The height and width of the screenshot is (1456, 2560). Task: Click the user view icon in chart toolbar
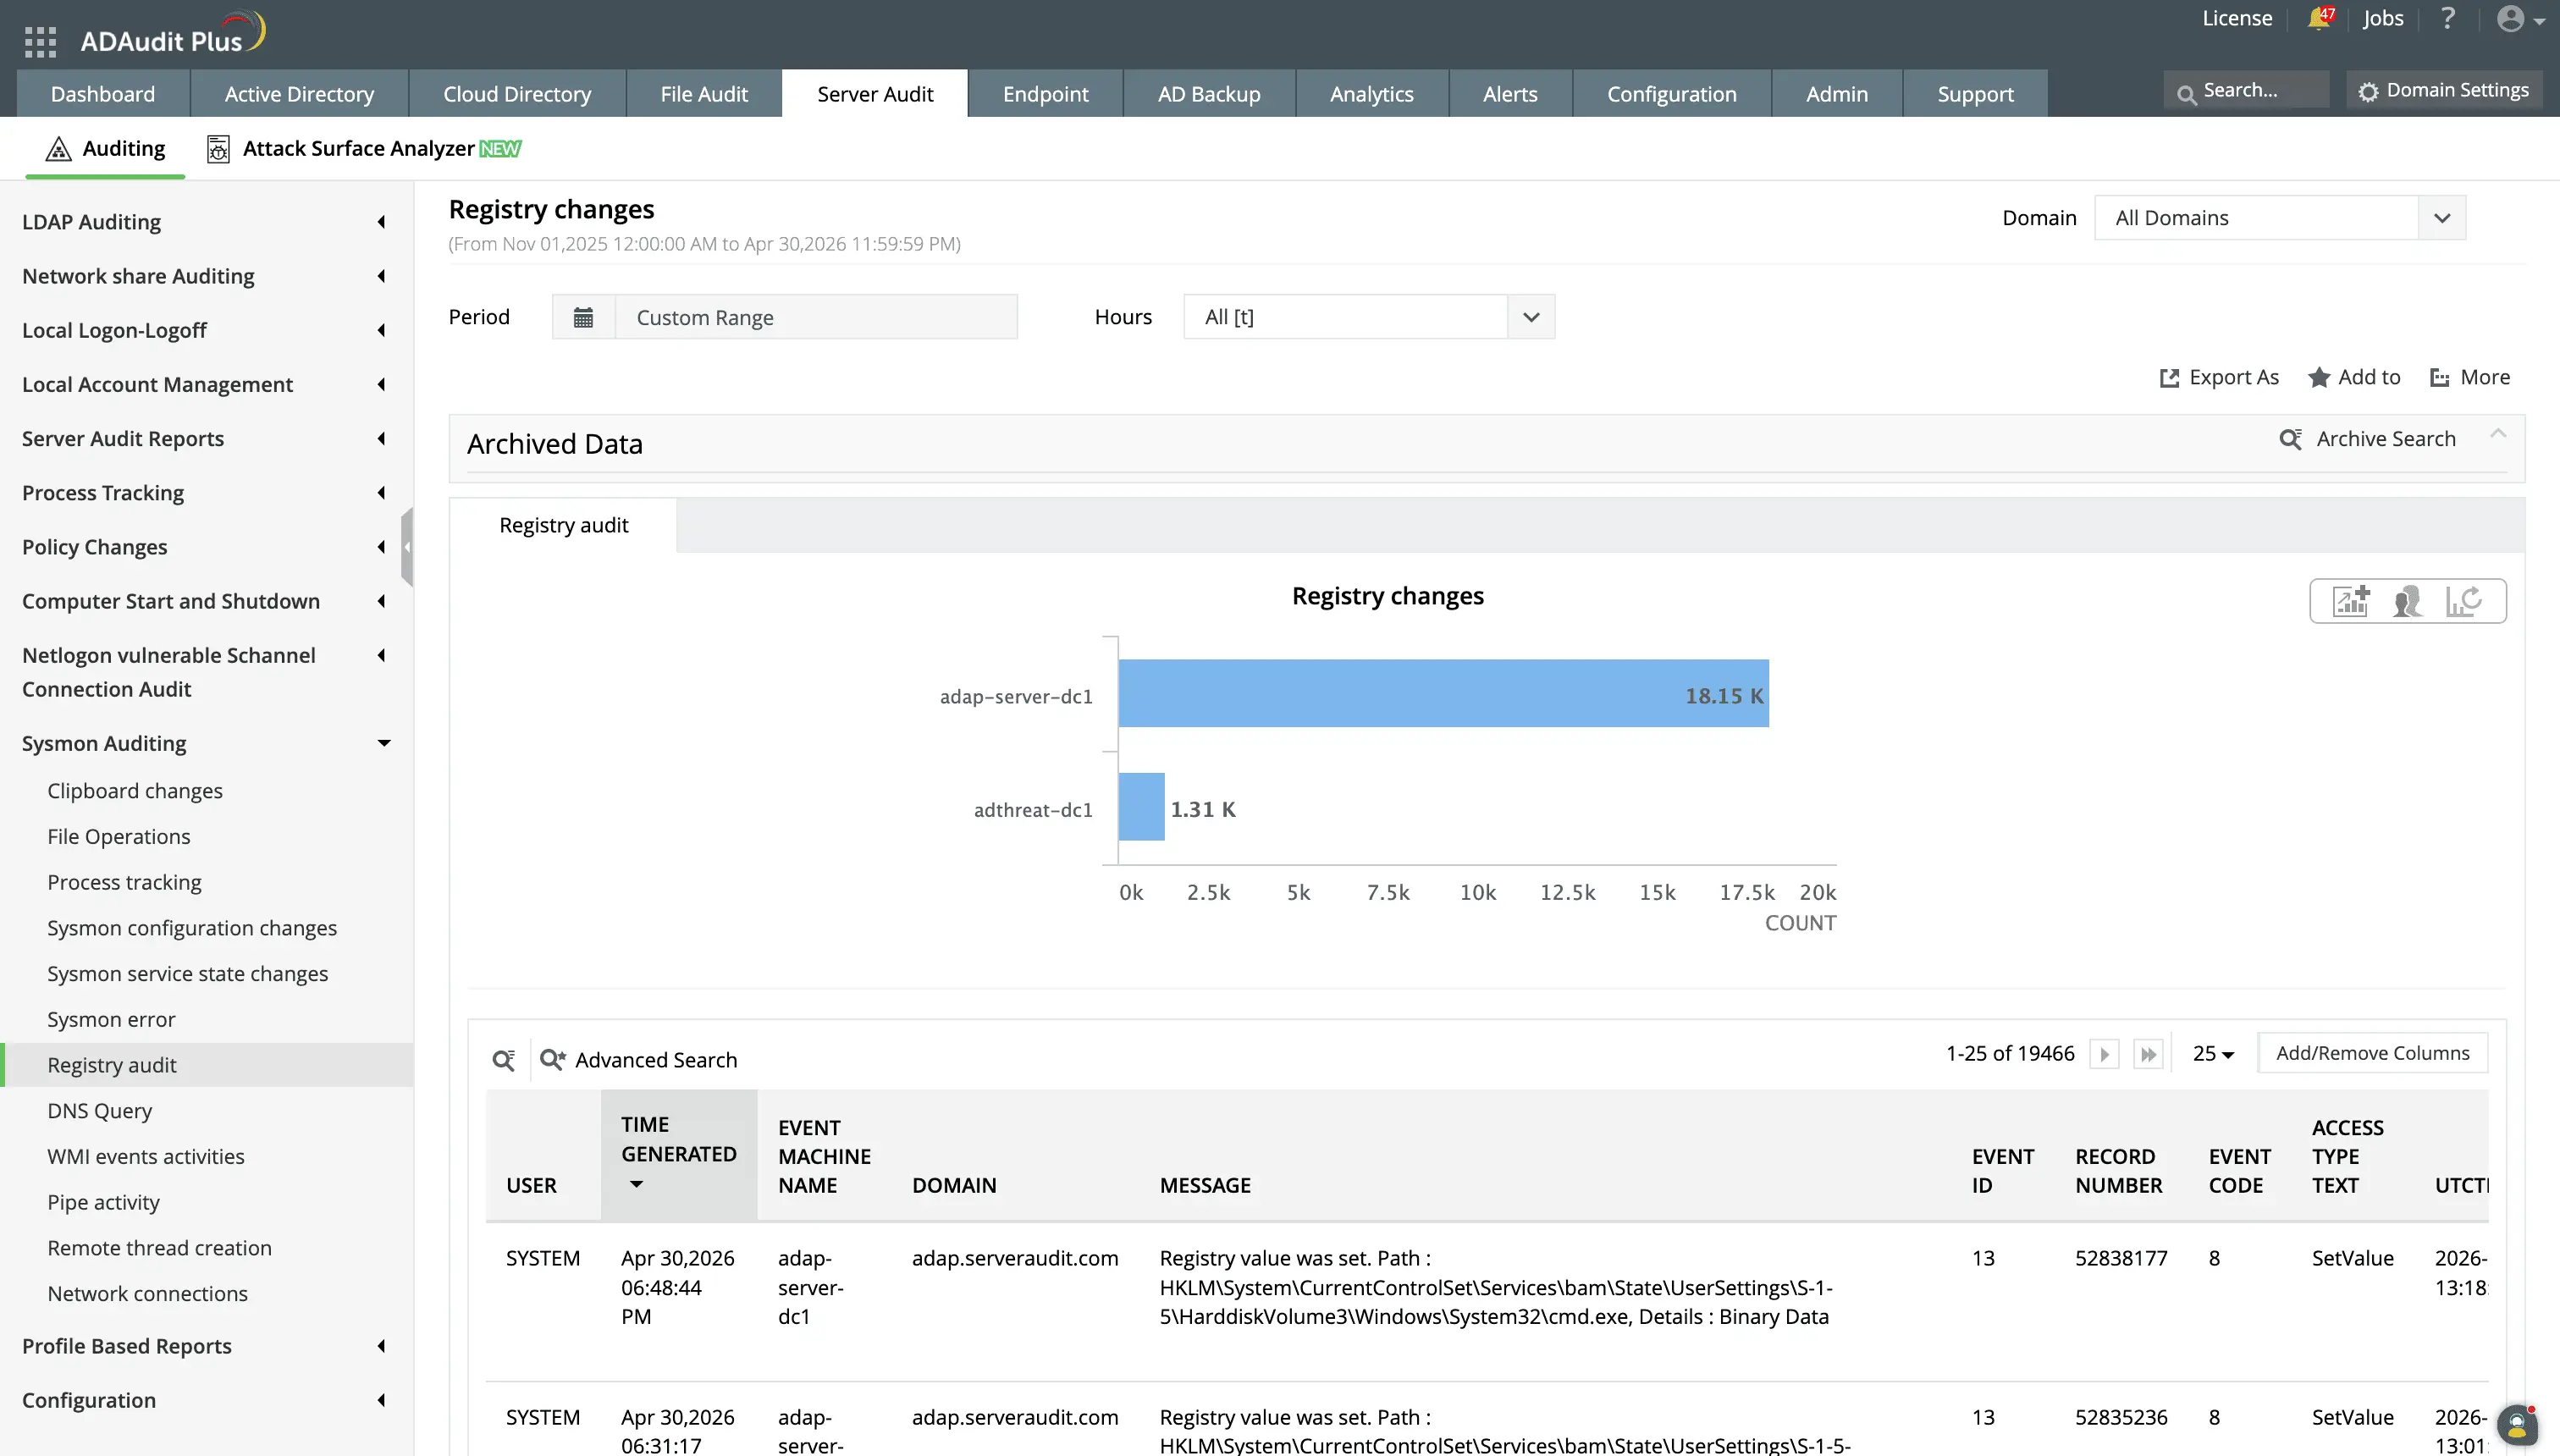point(2407,601)
